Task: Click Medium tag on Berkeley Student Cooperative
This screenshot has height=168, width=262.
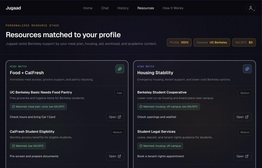Action: [245, 93]
